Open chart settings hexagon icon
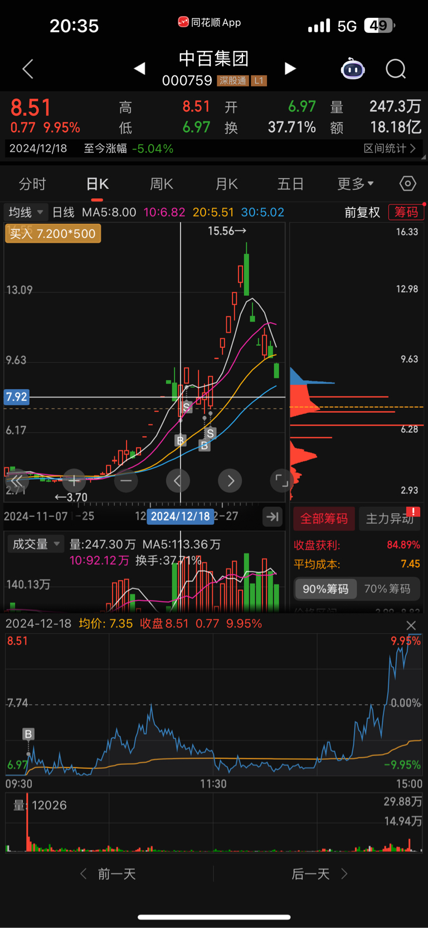 408,184
